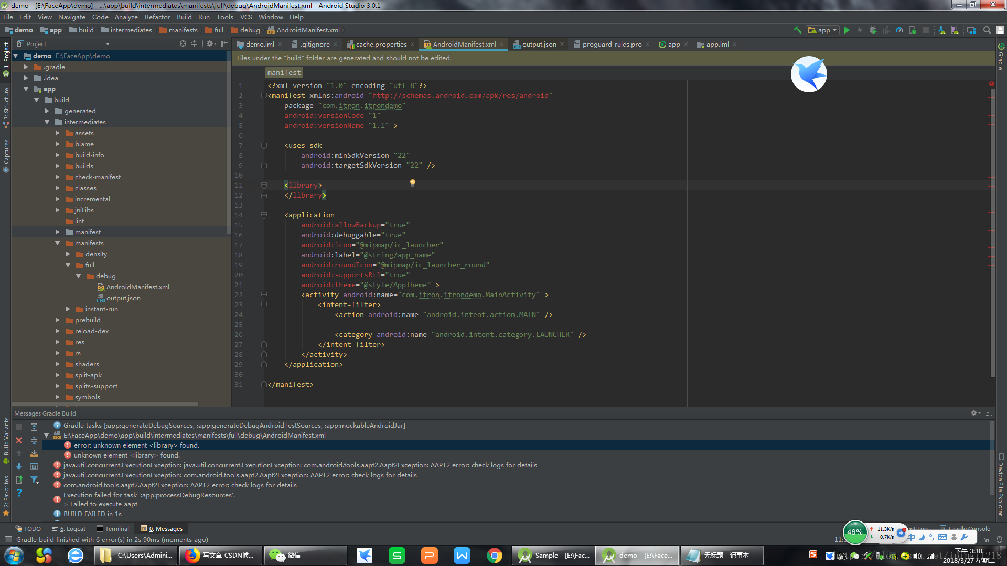Open the Android Profiler gauge icon
1007x566 pixels.
(x=899, y=30)
